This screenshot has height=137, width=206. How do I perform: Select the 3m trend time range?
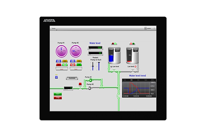131,80
